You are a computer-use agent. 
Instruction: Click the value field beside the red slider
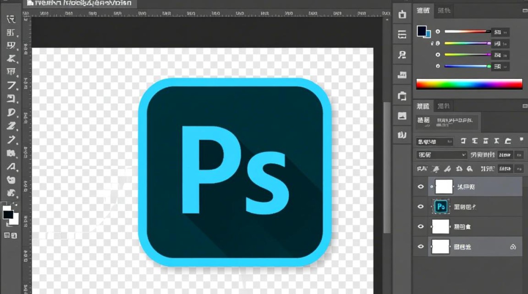click(500, 32)
